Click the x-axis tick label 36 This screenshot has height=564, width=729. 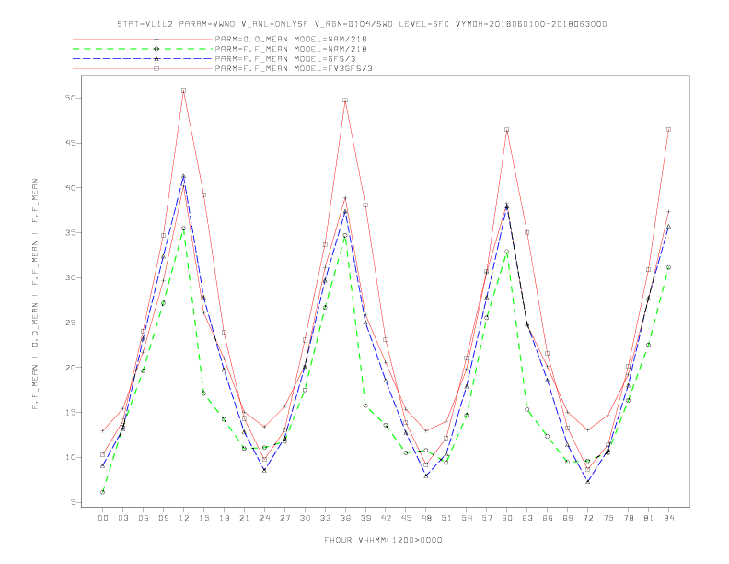tap(345, 518)
